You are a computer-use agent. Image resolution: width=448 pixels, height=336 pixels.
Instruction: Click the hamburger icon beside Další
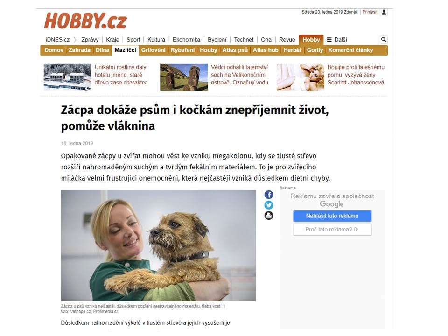[x=329, y=40]
